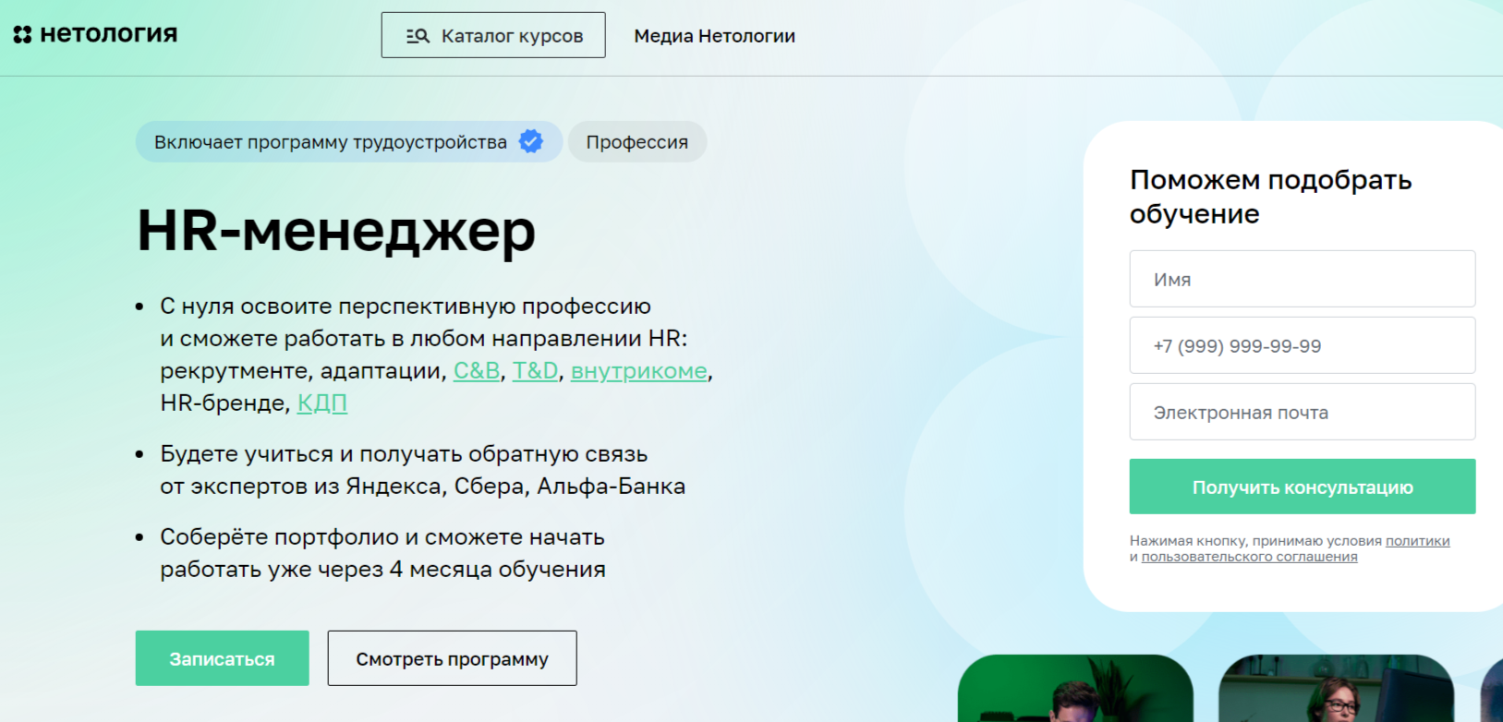This screenshot has width=1503, height=722.
Task: Focus the phone number field
Action: (1303, 345)
